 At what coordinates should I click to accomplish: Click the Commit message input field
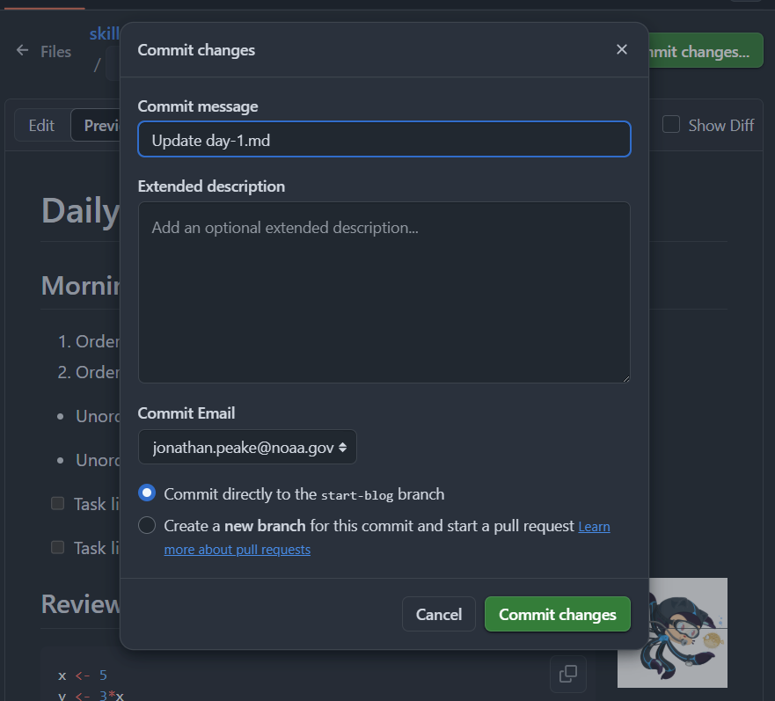[384, 140]
